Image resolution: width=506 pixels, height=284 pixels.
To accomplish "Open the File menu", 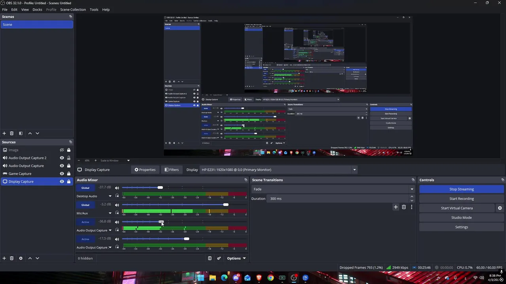I will tap(5, 9).
